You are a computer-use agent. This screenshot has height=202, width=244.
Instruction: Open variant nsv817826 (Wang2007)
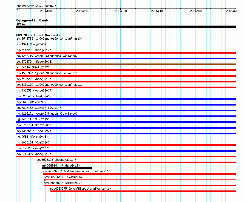coord(33,148)
